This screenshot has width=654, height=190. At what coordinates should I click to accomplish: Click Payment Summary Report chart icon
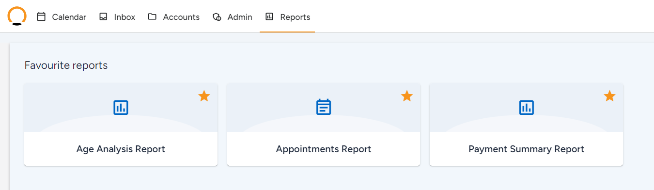(x=526, y=107)
